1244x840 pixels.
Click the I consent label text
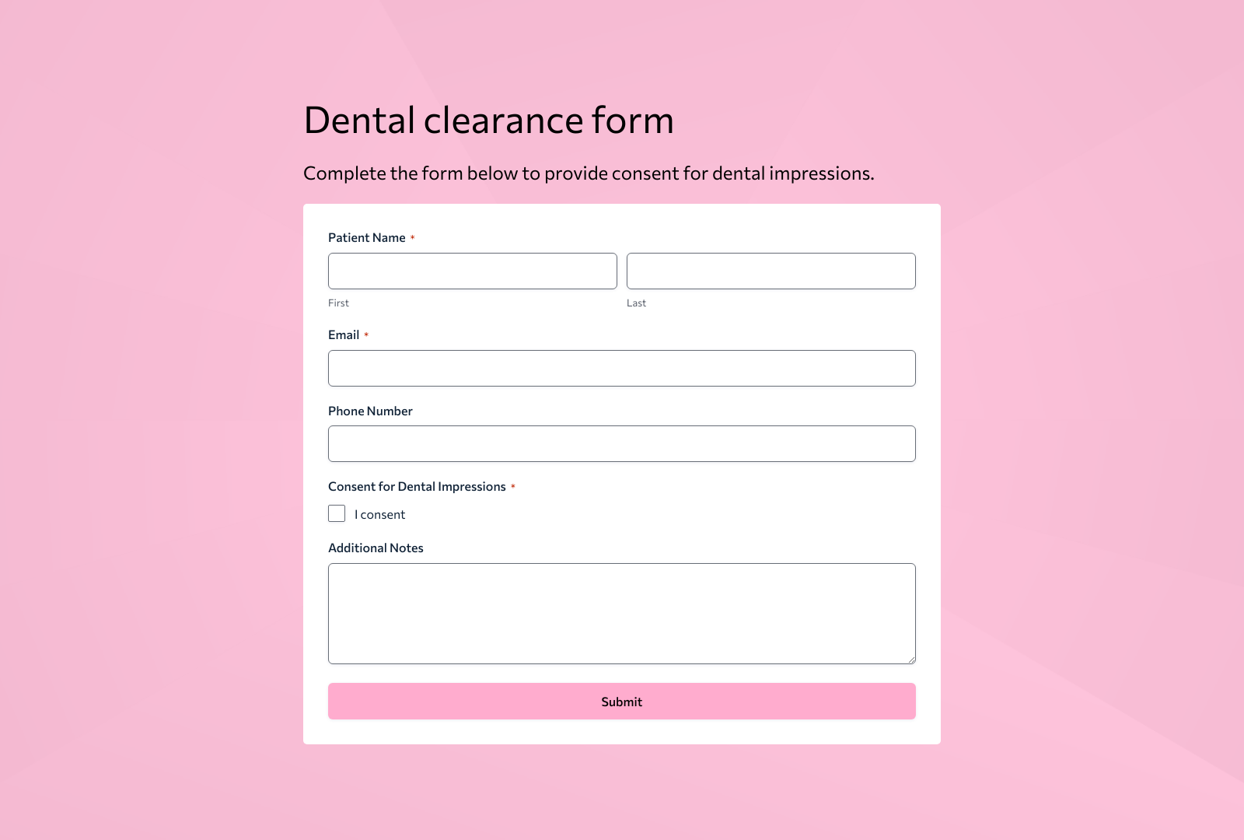380,514
